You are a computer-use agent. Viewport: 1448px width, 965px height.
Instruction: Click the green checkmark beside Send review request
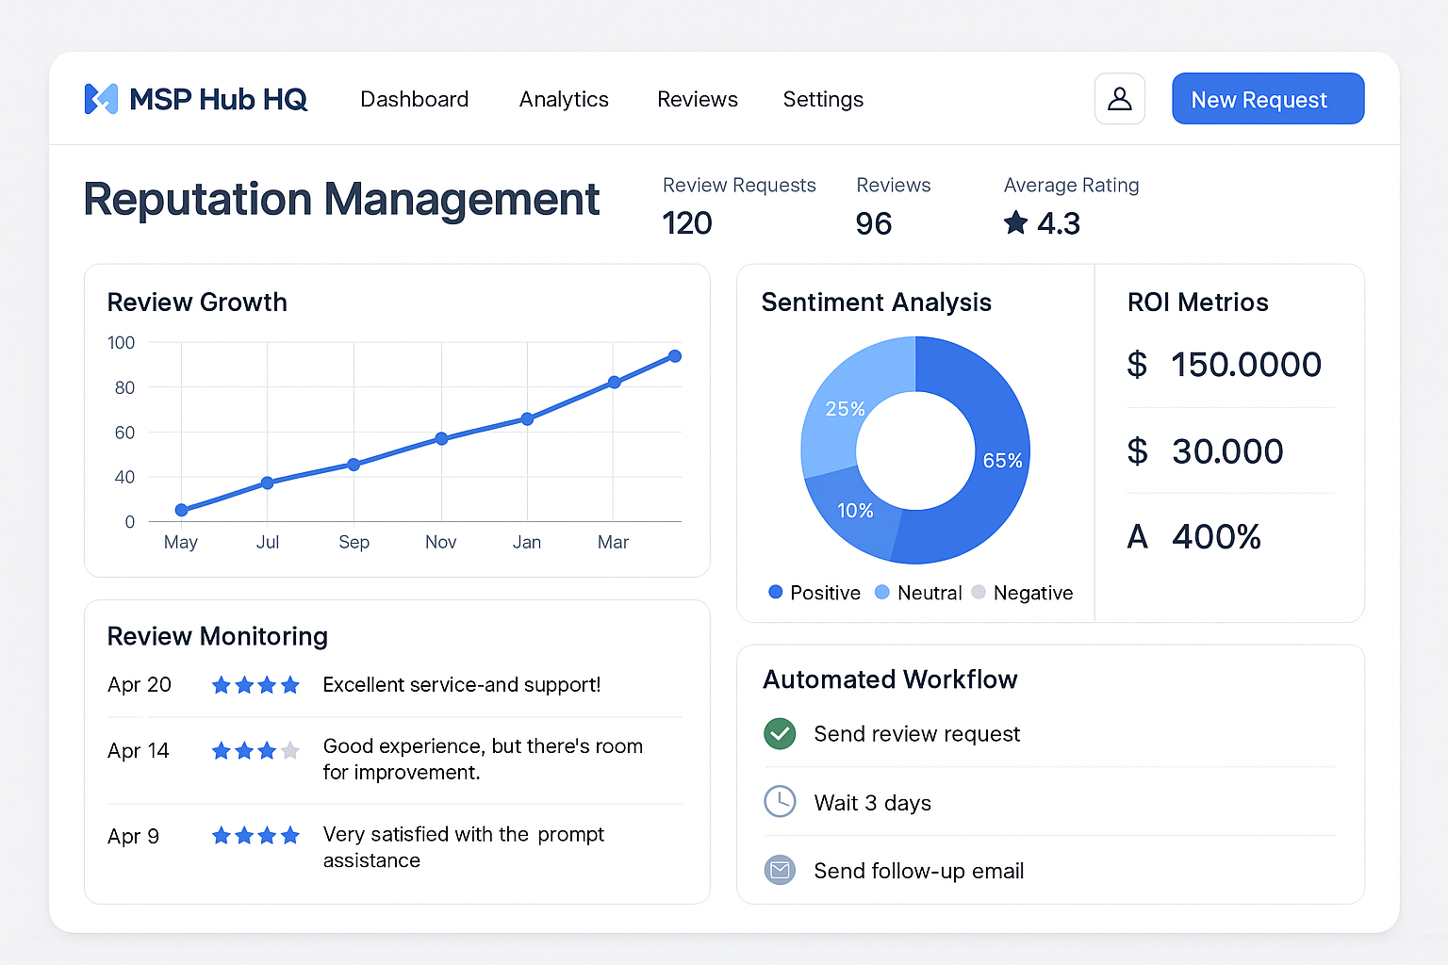(x=780, y=734)
